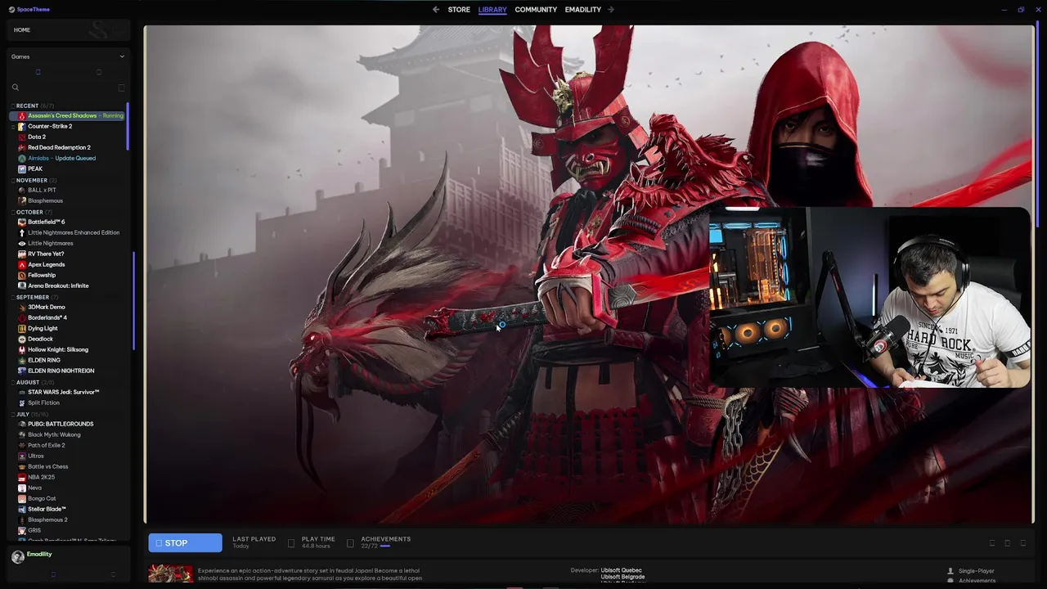Open PUBG: BATTLEGROUNDS entry
1047x589 pixels.
point(61,425)
